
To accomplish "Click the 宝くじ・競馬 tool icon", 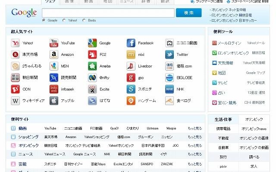I will click(x=214, y=103).
